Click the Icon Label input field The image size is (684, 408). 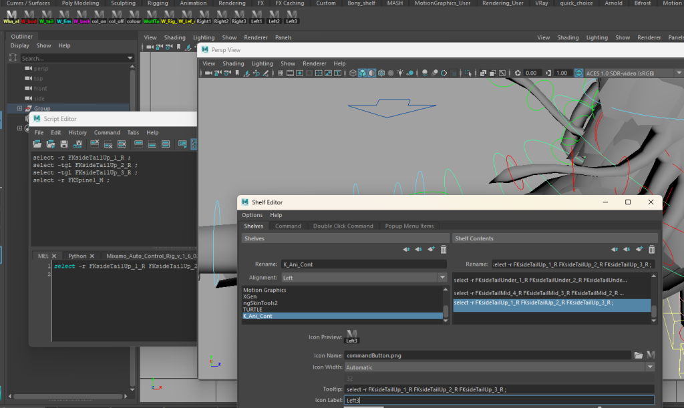click(x=499, y=400)
